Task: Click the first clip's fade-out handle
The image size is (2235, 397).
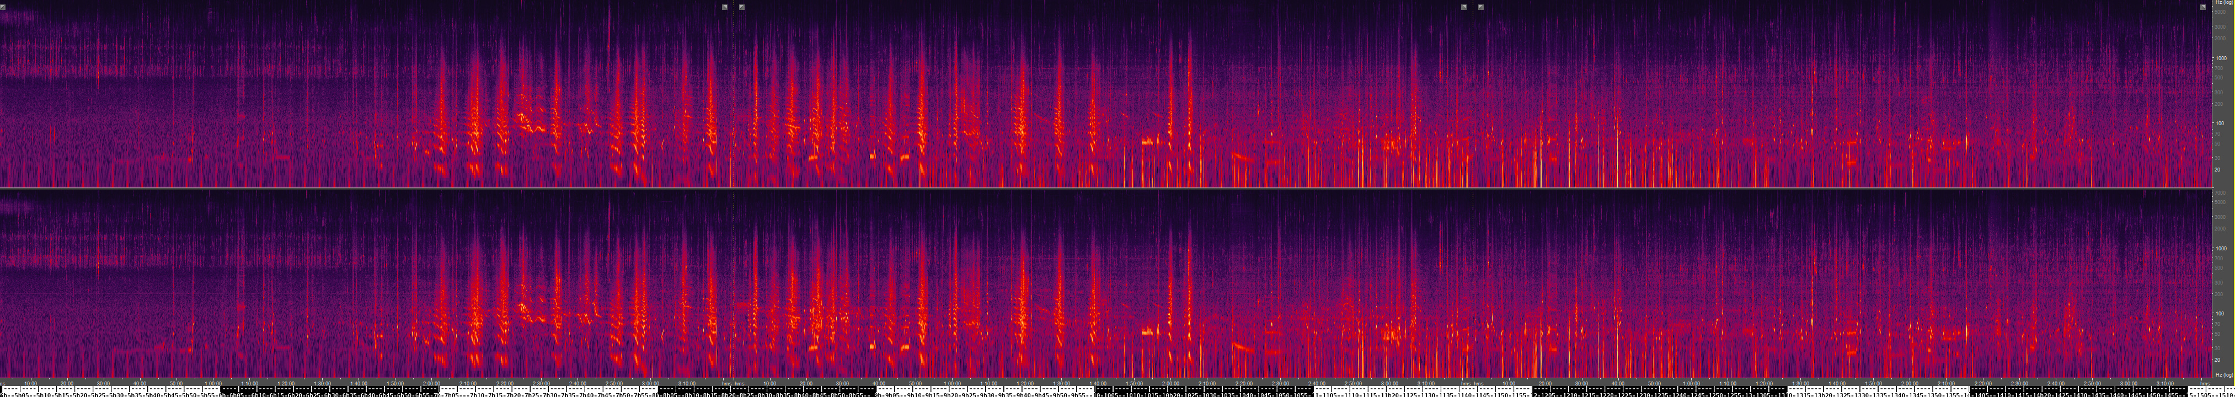Action: click(x=724, y=7)
